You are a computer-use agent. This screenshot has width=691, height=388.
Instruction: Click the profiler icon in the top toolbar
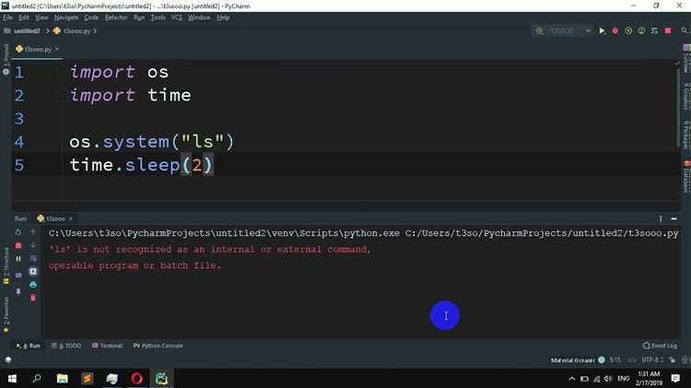pyautogui.click(x=641, y=30)
